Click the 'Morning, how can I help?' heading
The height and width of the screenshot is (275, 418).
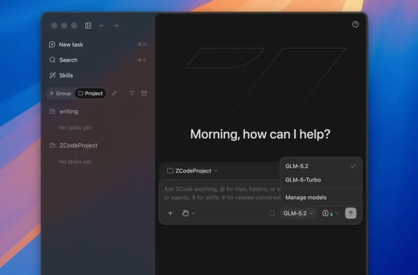point(260,134)
